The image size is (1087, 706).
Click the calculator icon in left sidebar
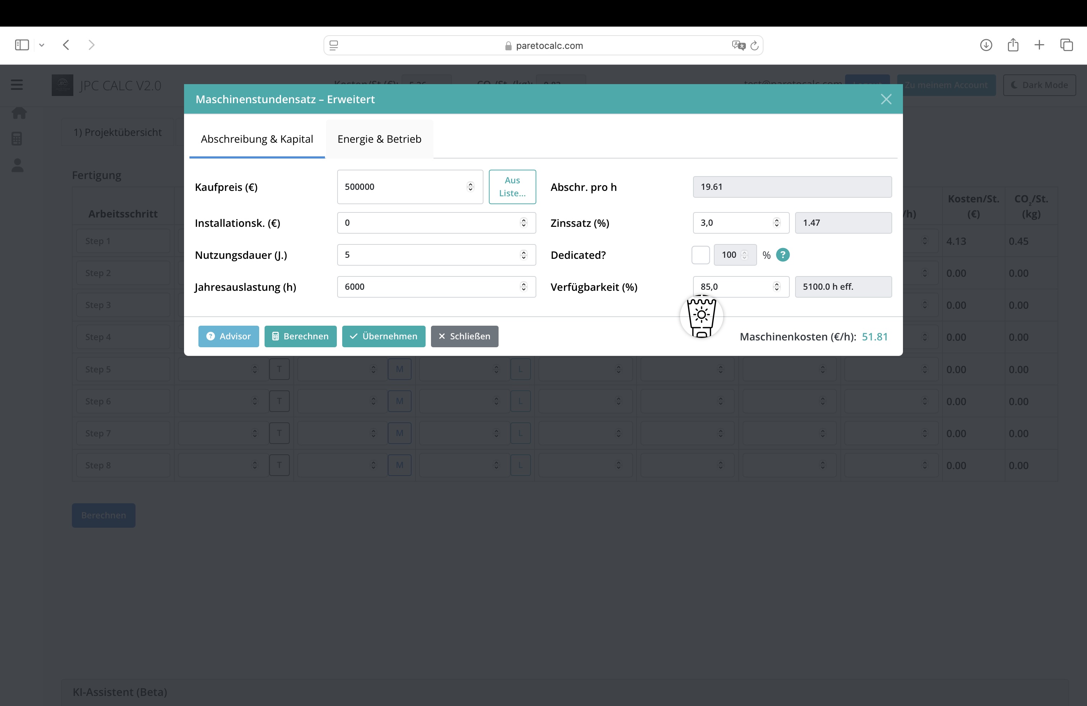[17, 139]
